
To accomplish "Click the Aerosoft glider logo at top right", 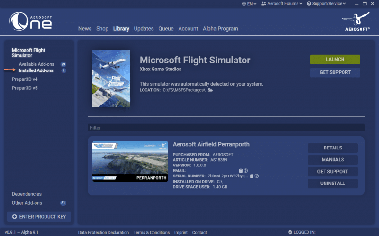I will tap(355, 21).
